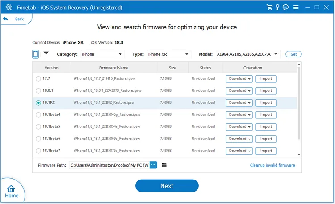Click iPhone11,8_18.1_22B5045g_Restore.ipsw firmware name
The height and width of the screenshot is (204, 335).
pyautogui.click(x=107, y=115)
